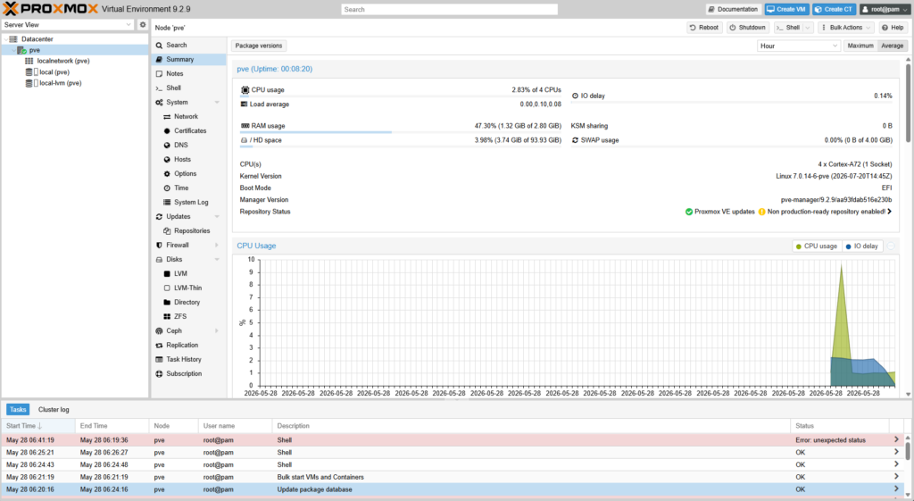This screenshot has width=914, height=501.
Task: Click the Create CT button
Action: [x=834, y=9]
